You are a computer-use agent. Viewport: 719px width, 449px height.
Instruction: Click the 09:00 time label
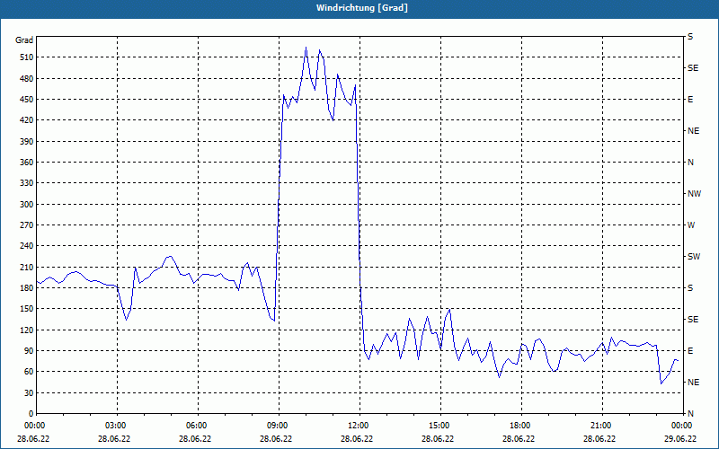coord(276,426)
